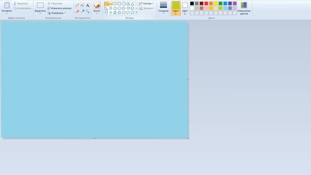Screen dimensions: 311x175
Task: Choose the Left arrow shape
Action: coord(128,8)
